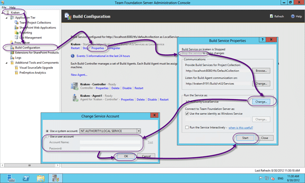Viewport: 305px width, 183px height.
Task: Click SharePoint Web Applications icon
Action: (x=17, y=28)
